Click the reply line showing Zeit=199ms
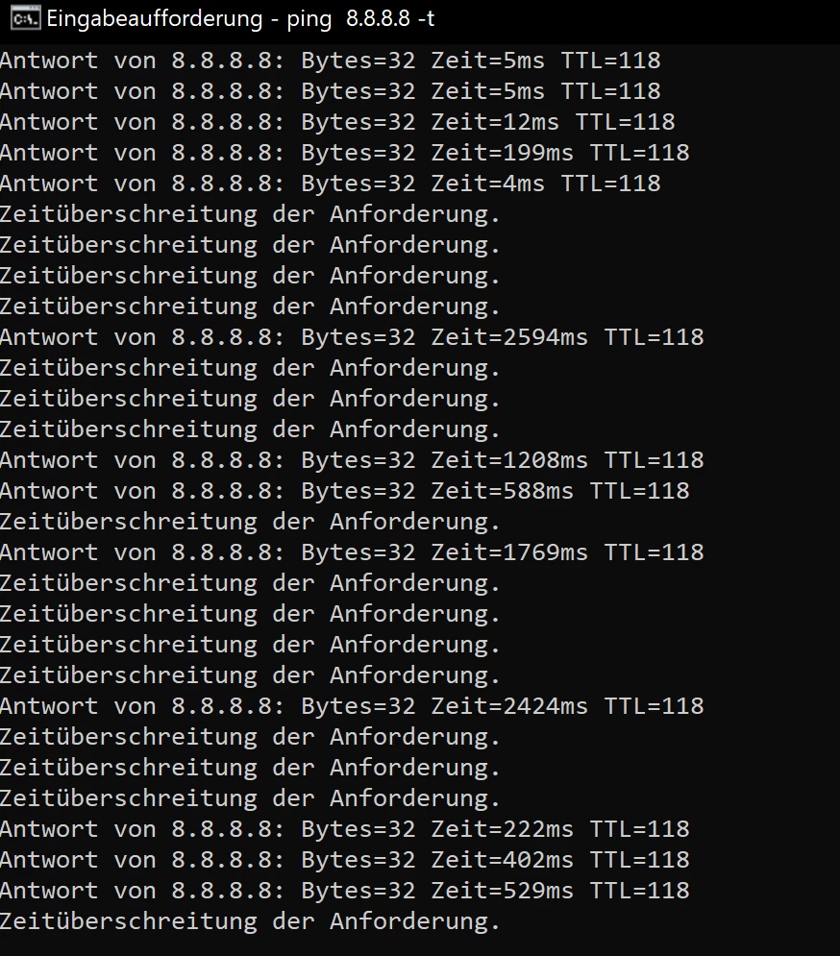The image size is (840, 956). tap(345, 153)
